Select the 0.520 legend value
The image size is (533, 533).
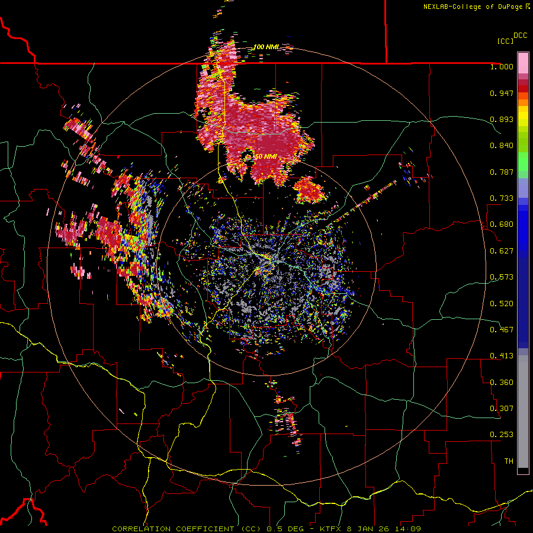[x=502, y=304]
